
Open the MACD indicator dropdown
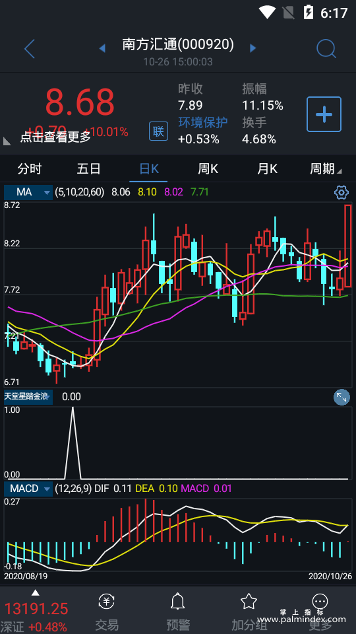[28, 489]
